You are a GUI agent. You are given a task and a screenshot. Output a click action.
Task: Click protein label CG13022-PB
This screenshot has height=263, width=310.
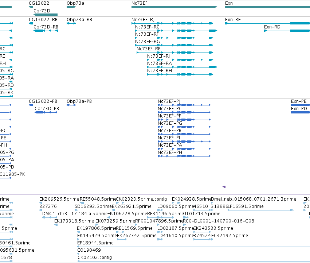click(x=43, y=101)
